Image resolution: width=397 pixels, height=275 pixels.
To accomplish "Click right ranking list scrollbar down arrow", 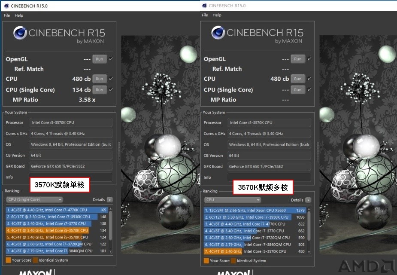I will 309,252.
